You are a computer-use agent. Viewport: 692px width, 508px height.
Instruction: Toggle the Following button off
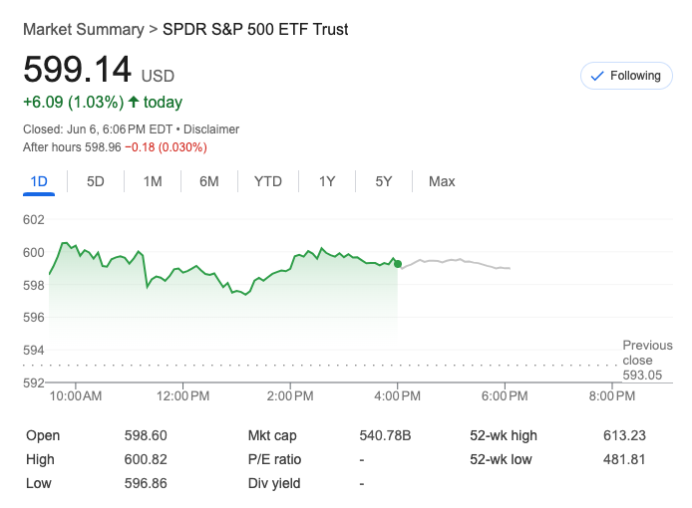click(626, 76)
